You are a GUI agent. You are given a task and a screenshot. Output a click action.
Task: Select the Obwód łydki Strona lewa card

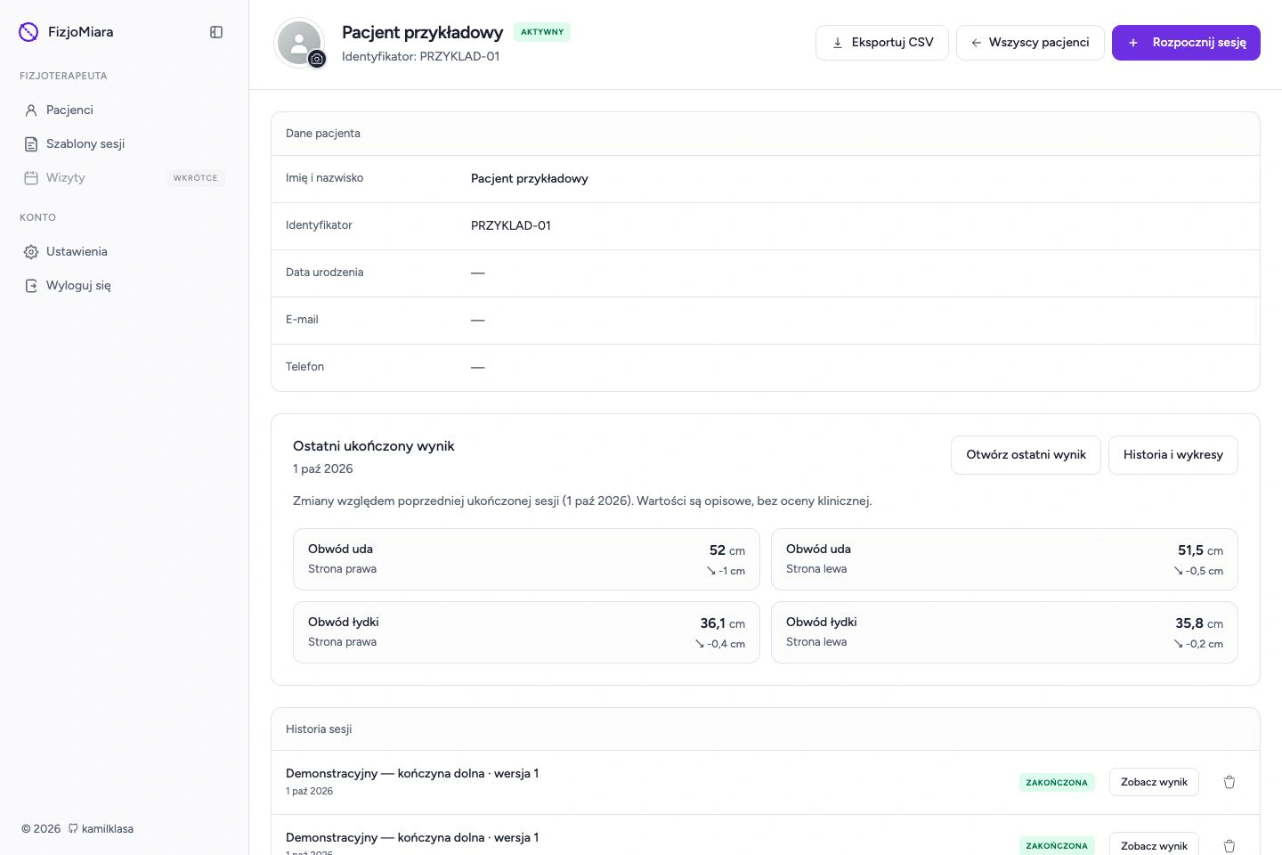click(1004, 632)
